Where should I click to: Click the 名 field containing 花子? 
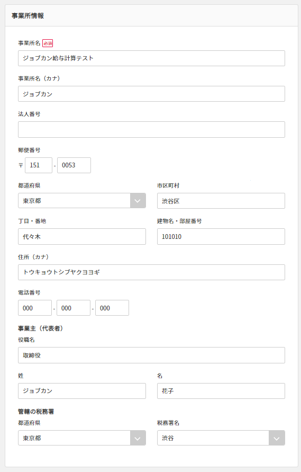(x=221, y=391)
